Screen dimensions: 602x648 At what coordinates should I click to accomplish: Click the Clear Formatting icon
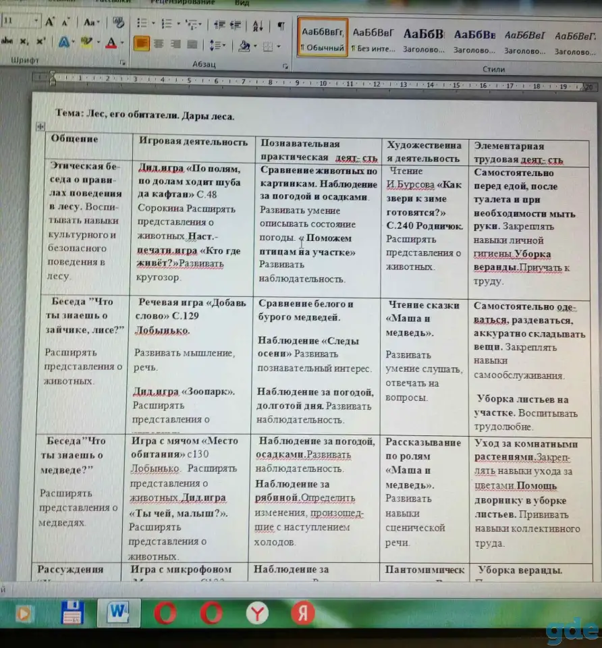coord(119,23)
